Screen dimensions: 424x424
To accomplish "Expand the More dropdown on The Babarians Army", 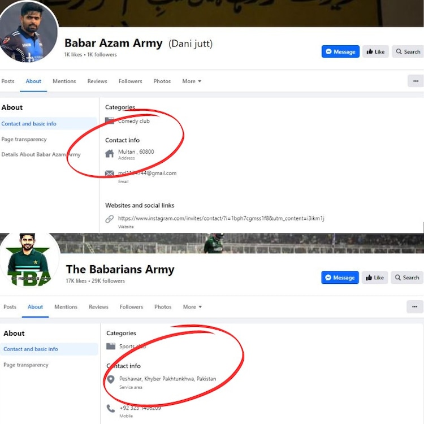I will click(192, 307).
